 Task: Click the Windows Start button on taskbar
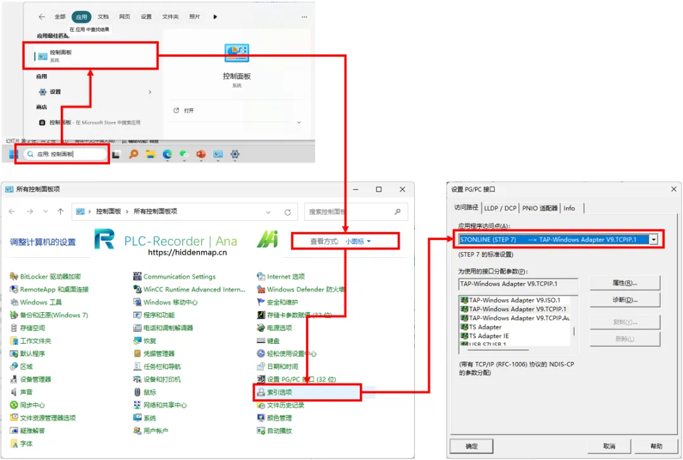tap(12, 154)
